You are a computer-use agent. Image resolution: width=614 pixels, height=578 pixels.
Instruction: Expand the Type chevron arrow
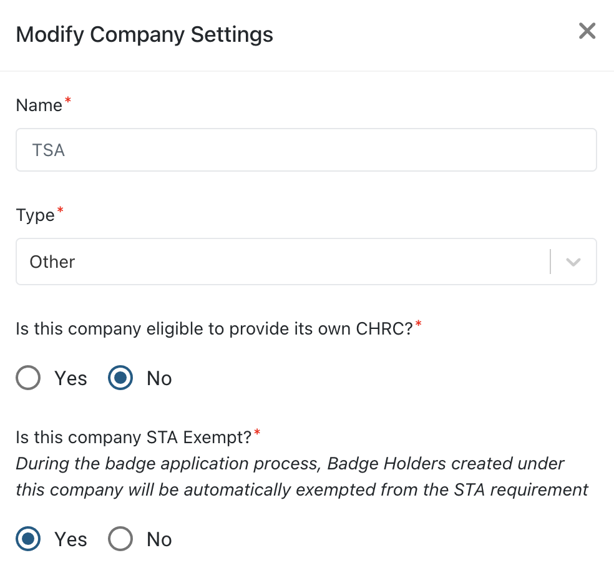[573, 262]
